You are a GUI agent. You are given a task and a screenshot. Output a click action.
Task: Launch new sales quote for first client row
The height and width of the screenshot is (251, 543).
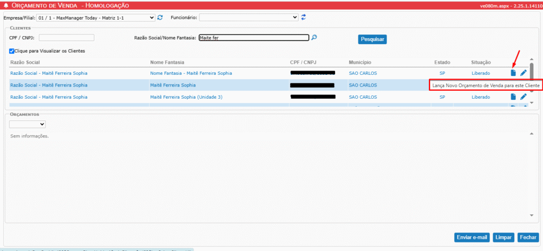513,73
